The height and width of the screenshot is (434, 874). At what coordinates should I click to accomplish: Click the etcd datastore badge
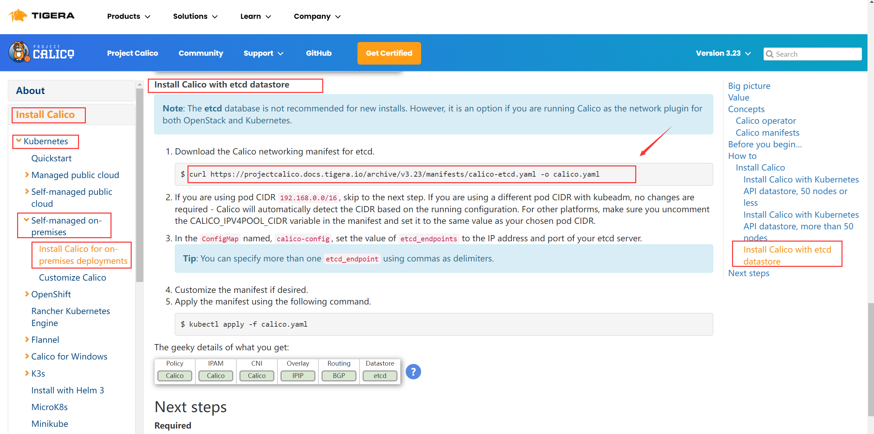click(380, 376)
